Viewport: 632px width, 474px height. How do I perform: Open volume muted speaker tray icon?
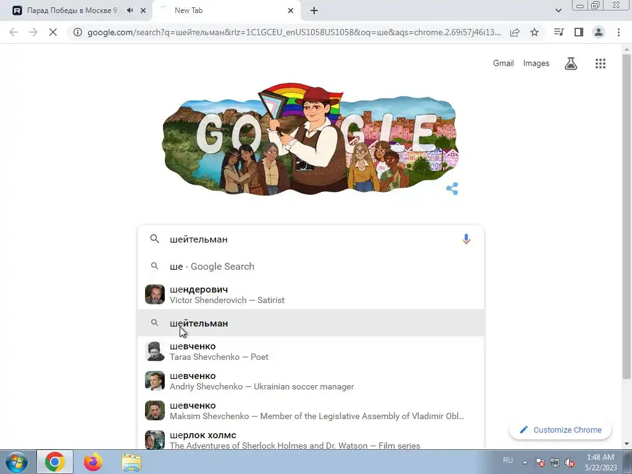pyautogui.click(x=570, y=462)
